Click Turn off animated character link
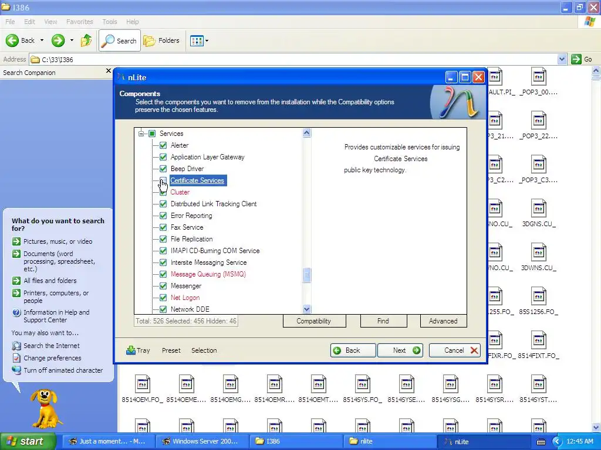This screenshot has height=450, width=601. [63, 370]
